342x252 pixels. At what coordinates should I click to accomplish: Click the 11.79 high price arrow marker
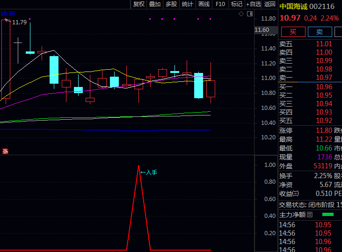[7, 21]
